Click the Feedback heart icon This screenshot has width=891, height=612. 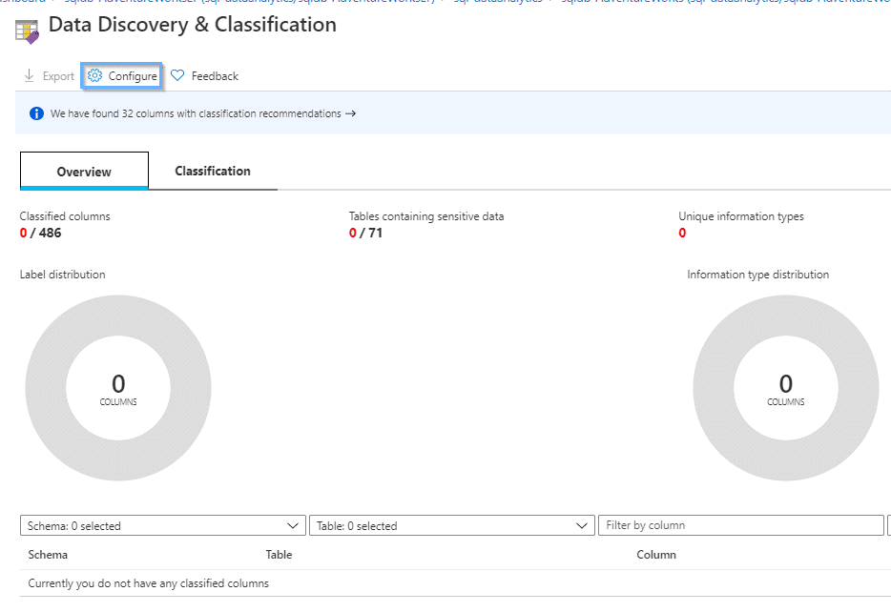(x=177, y=75)
